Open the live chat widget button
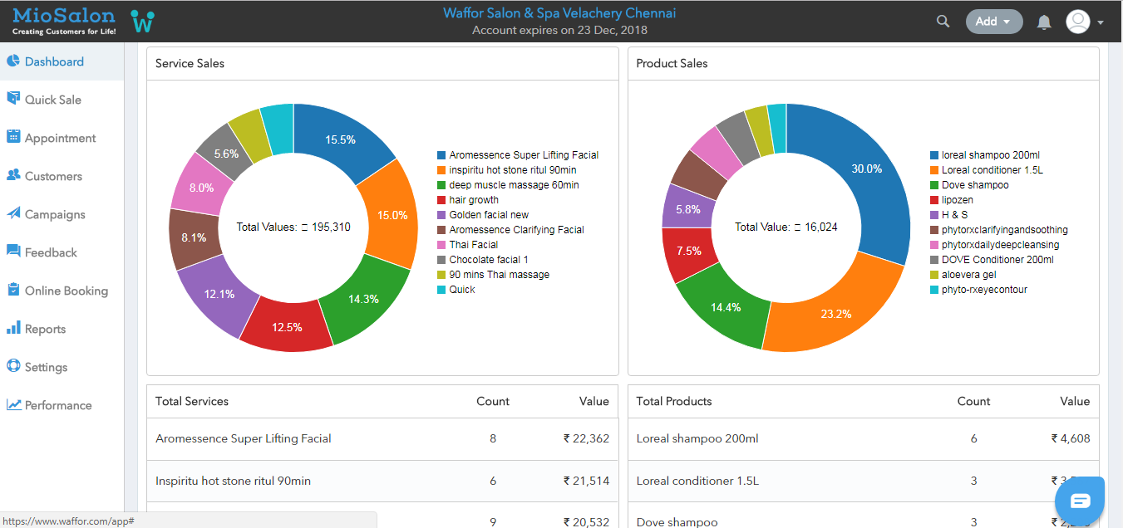 1080,501
